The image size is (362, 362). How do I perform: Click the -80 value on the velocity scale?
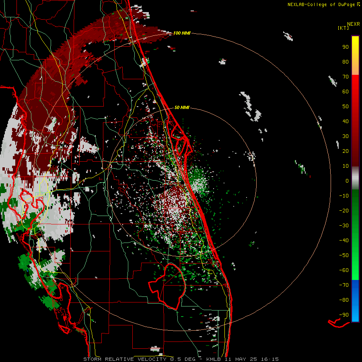[x=344, y=300]
